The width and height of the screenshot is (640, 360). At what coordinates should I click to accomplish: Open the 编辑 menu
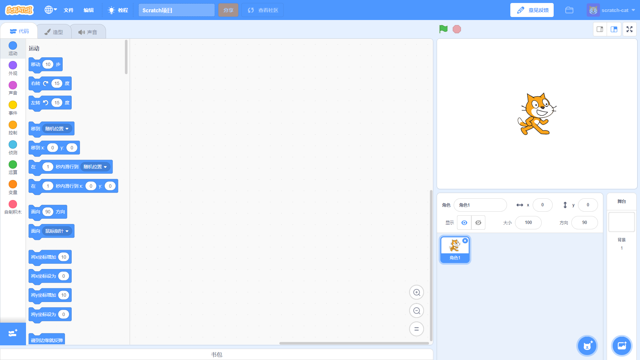coord(89,10)
